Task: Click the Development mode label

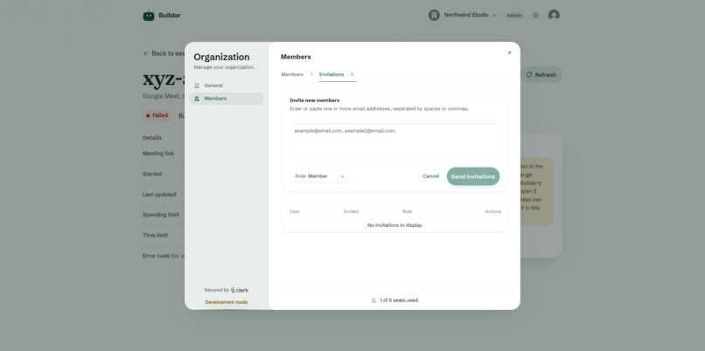Action: point(227,302)
